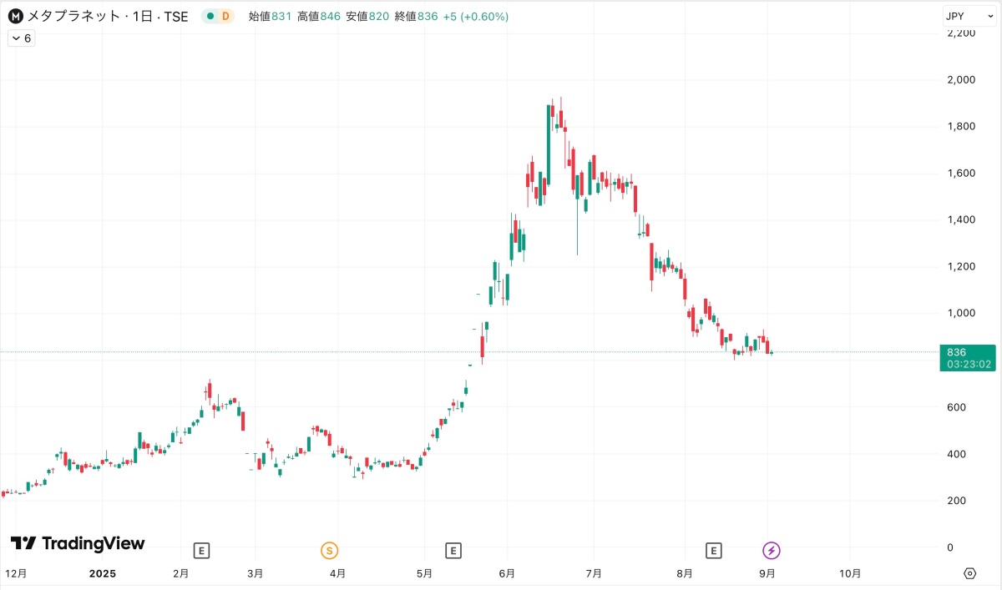
Task: Expand the collapsed indicators toggle showing 6
Action: click(21, 38)
